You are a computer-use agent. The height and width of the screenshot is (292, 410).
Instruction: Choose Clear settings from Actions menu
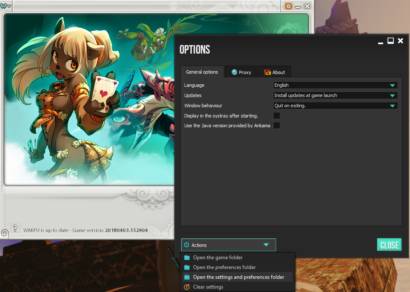(x=238, y=287)
